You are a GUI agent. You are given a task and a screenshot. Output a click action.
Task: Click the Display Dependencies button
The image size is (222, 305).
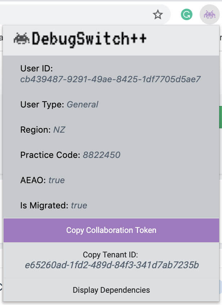pyautogui.click(x=111, y=290)
